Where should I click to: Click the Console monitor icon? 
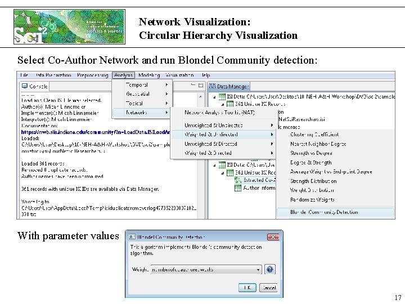click(25, 86)
